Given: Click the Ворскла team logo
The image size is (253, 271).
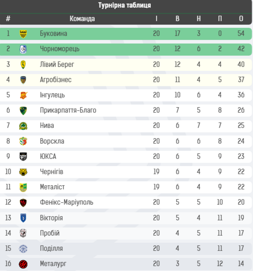Looking at the screenshot, I should click(23, 141).
